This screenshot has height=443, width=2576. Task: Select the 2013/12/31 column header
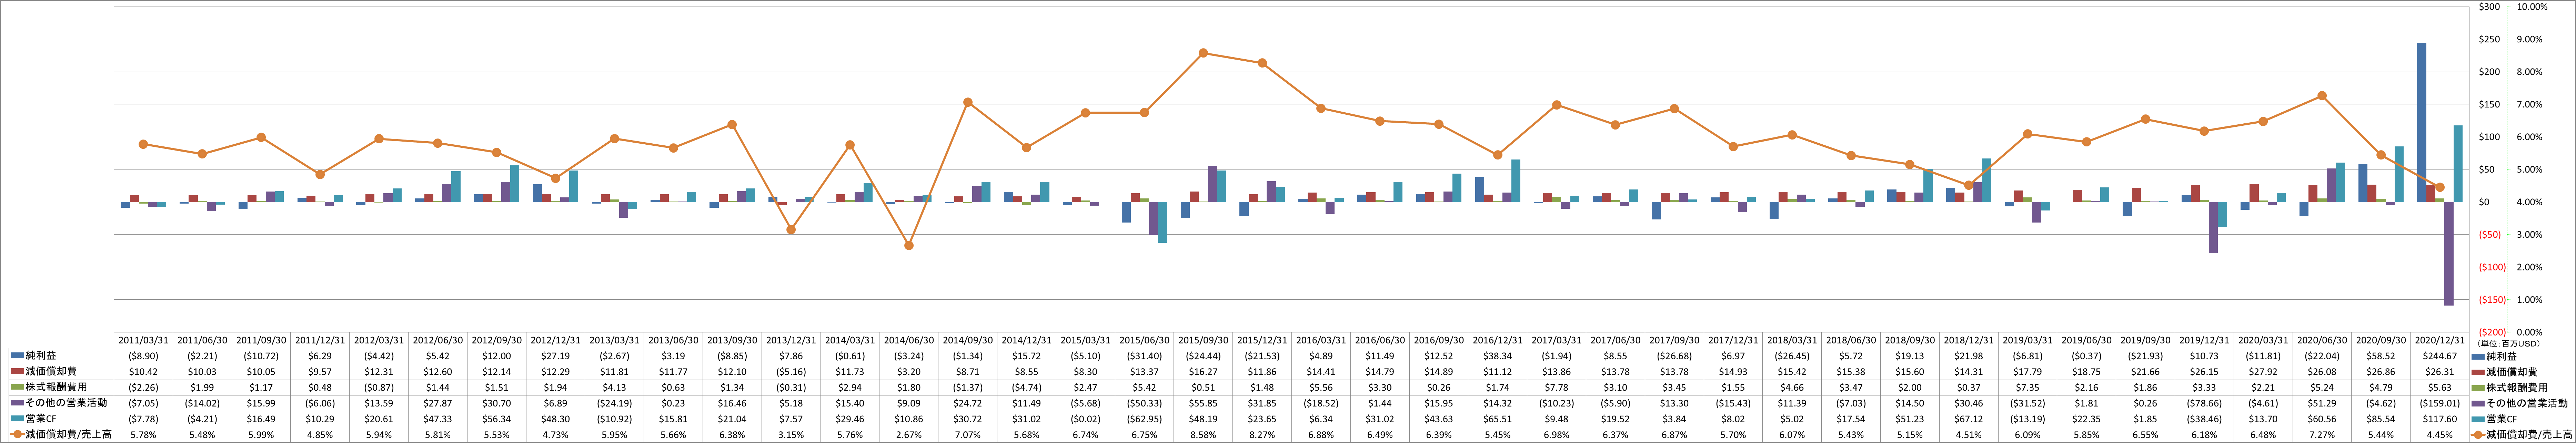pyautogui.click(x=791, y=340)
